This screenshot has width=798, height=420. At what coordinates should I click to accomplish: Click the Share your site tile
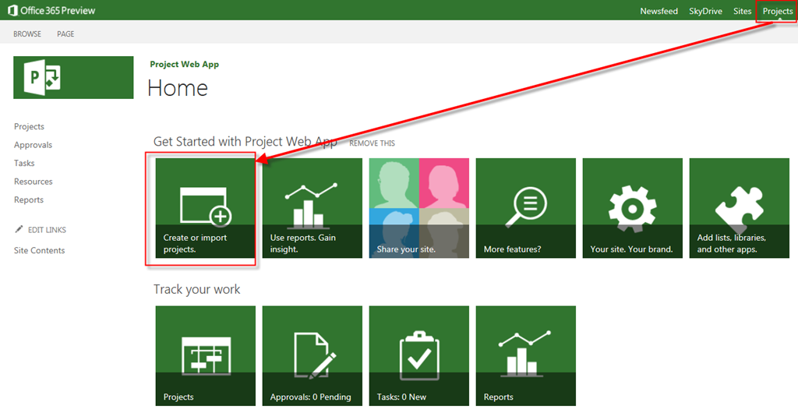pos(418,208)
